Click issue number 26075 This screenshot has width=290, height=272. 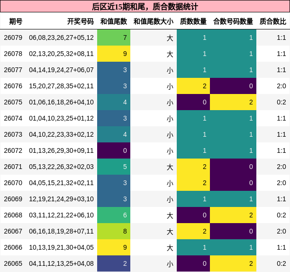coord(13,102)
